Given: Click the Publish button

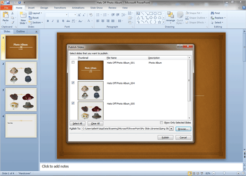Looking at the screenshot, I should 166,137.
